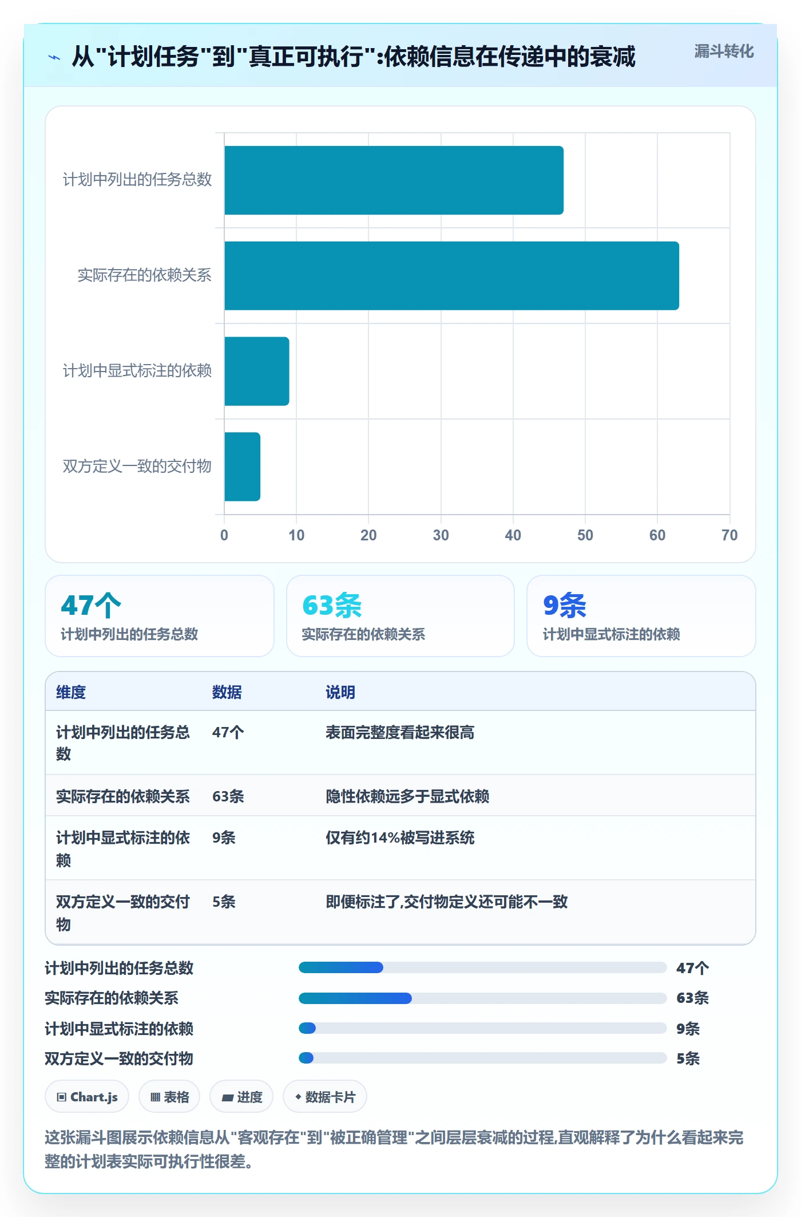The width and height of the screenshot is (801, 1217).
Task: Click table cell 表面完整度看起来很高
Action: (x=400, y=732)
